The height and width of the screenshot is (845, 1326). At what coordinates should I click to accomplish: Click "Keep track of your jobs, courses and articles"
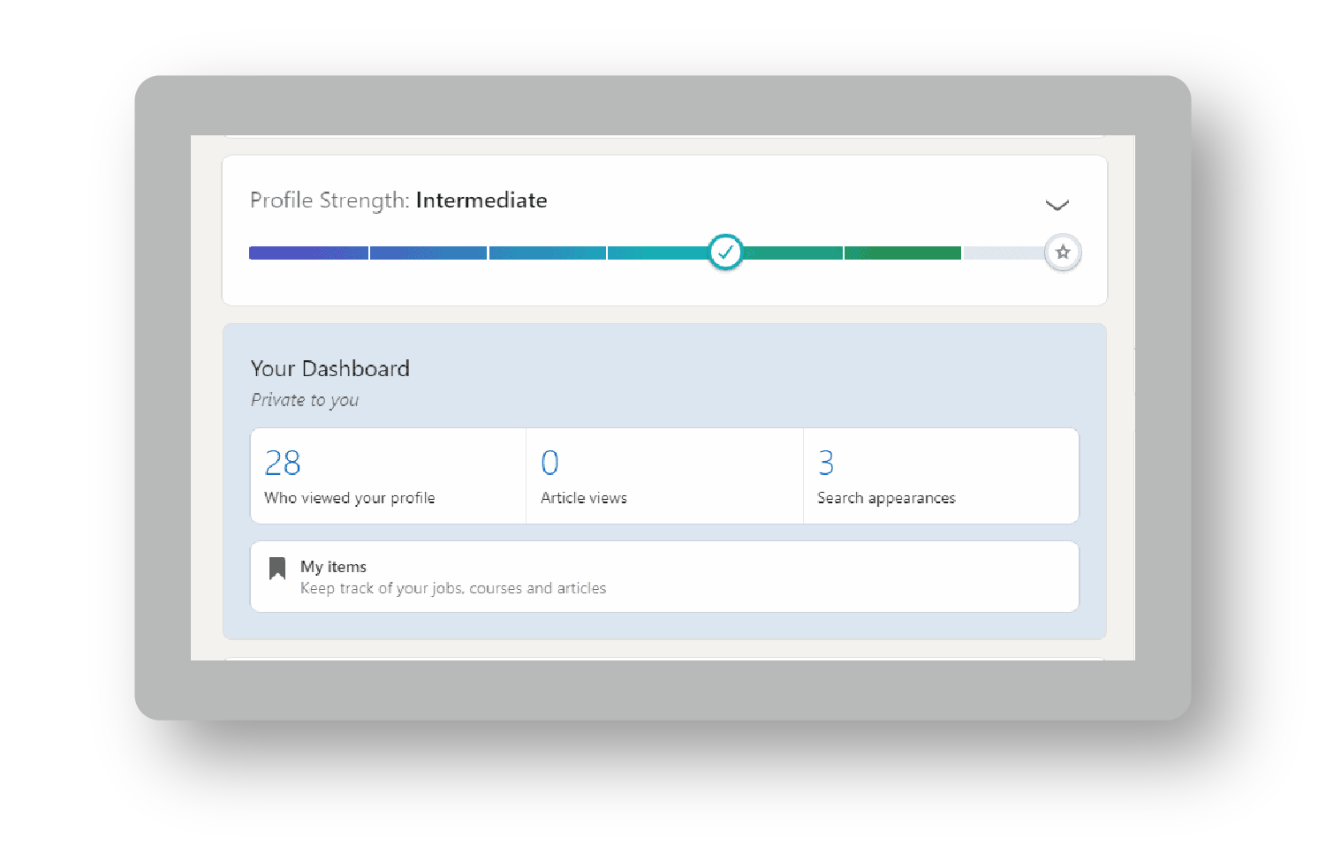tap(453, 588)
